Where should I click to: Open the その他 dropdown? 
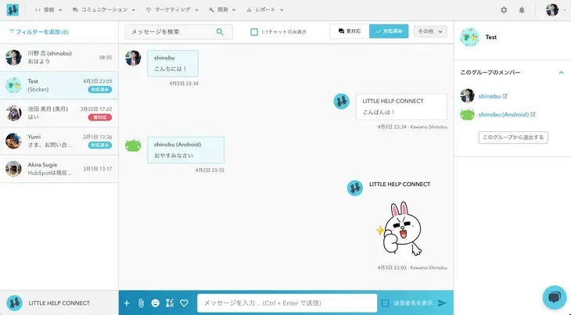point(430,31)
